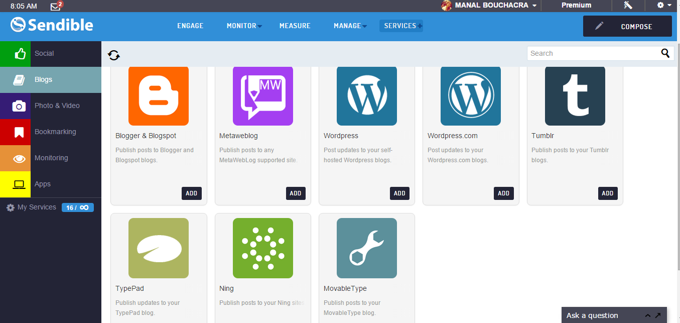
Task: Click the self-hosted Wordpress logo
Action: pos(367,95)
